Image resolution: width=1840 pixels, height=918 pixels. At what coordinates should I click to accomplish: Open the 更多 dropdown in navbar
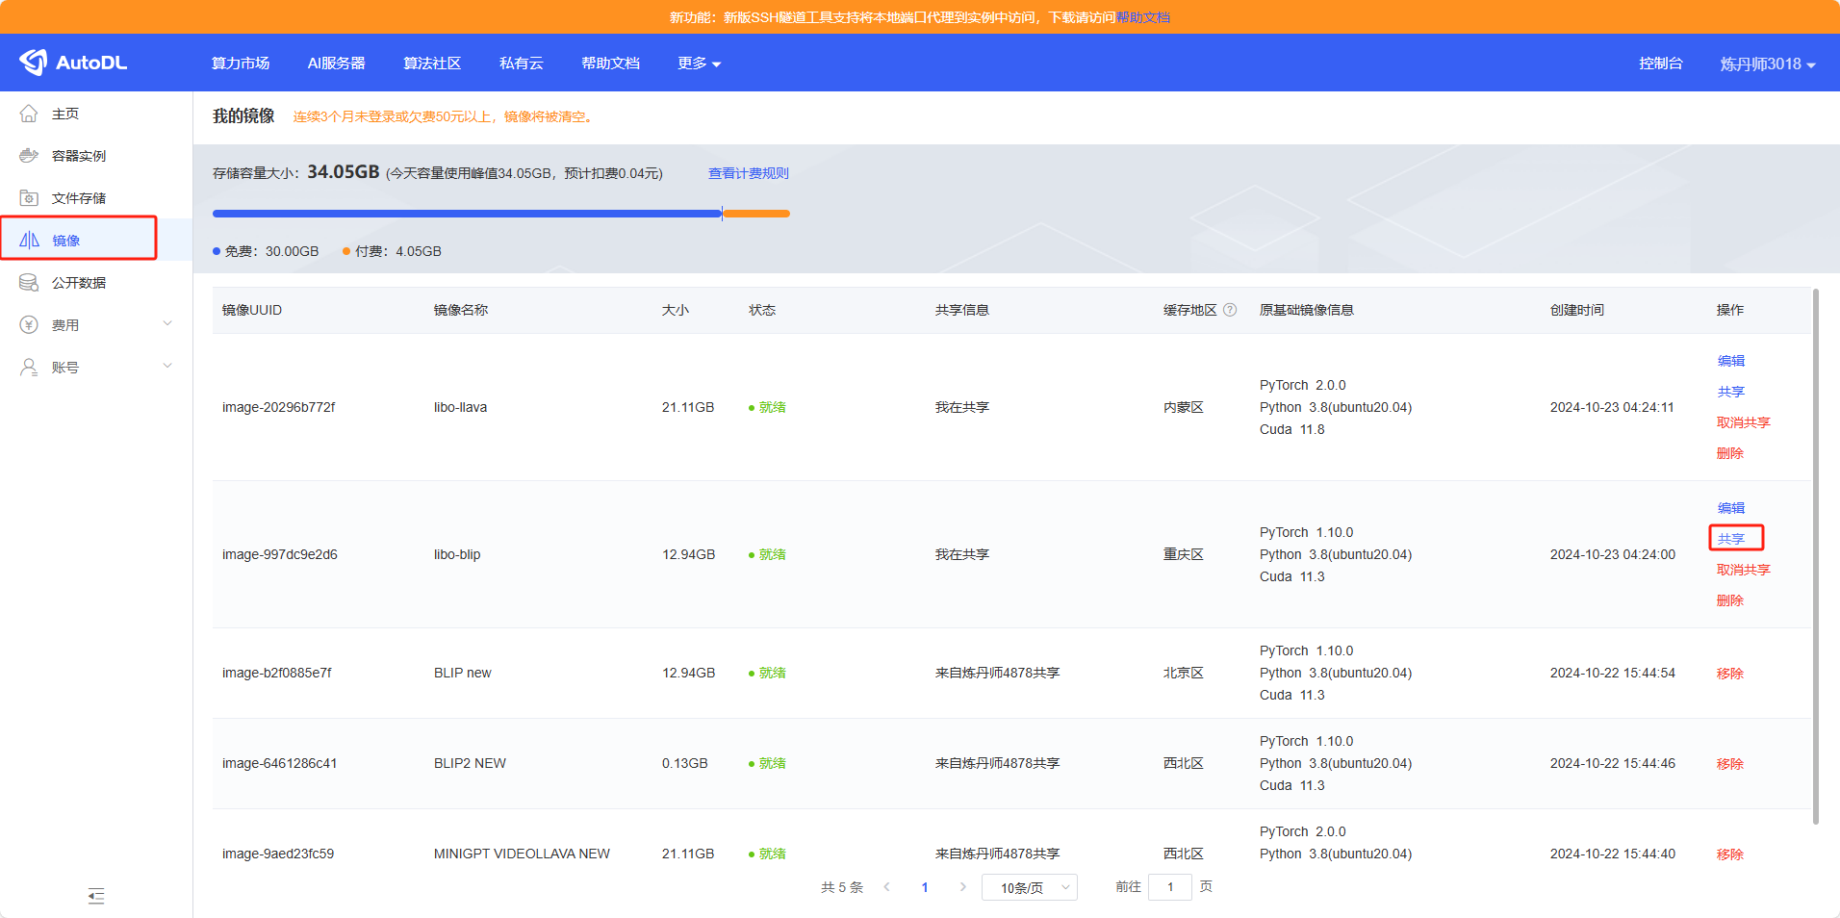tap(699, 64)
